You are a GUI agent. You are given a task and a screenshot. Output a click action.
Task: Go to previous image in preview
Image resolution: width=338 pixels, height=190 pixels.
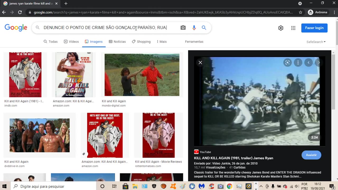pyautogui.click(x=308, y=63)
